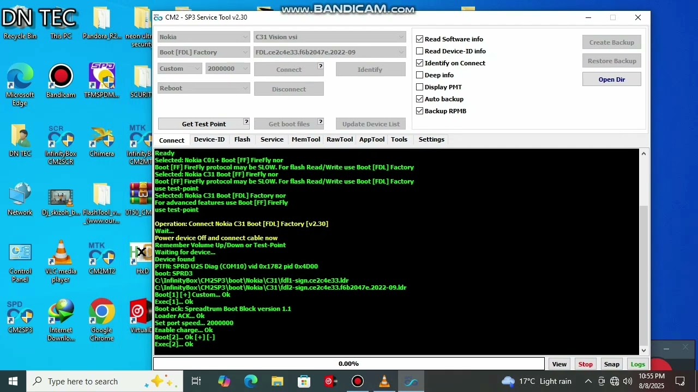
Task: Switch to the Tools tab
Action: (x=399, y=139)
